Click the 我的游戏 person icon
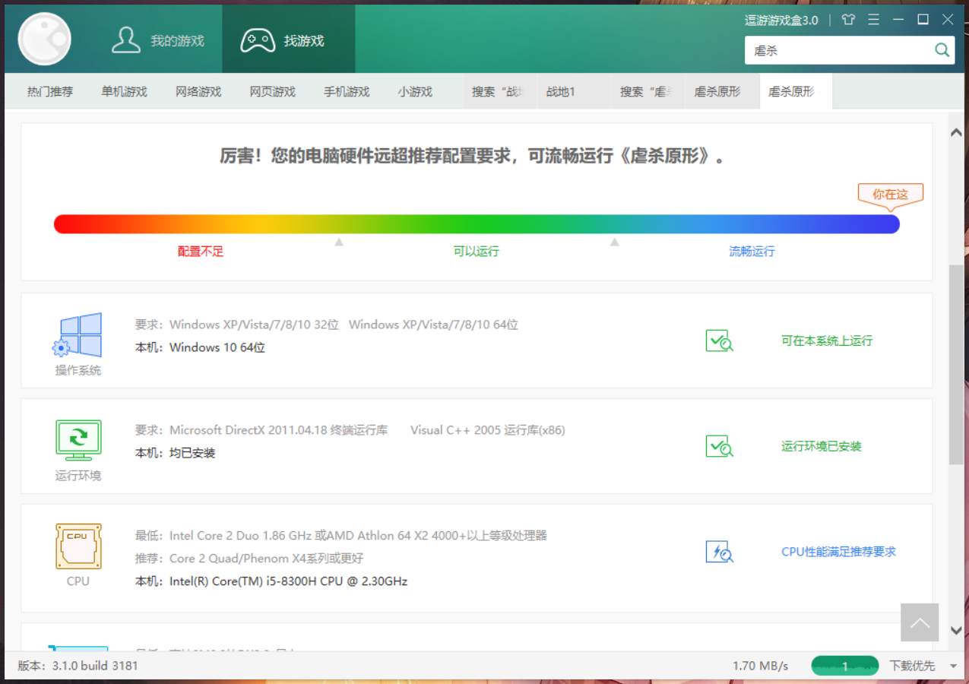This screenshot has height=684, width=969. coord(126,40)
